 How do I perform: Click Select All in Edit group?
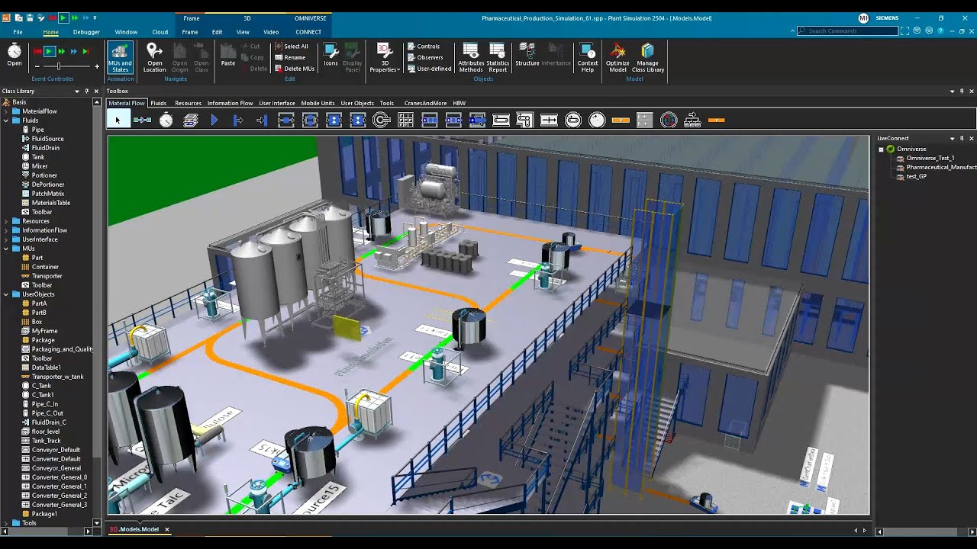pyautogui.click(x=291, y=47)
